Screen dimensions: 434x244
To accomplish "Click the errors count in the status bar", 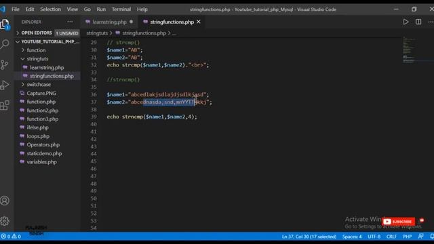I will click(6, 237).
